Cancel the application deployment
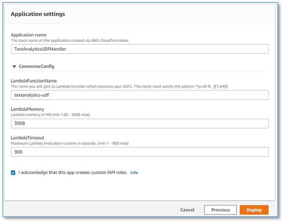The width and height of the screenshot is (282, 222). (187, 210)
